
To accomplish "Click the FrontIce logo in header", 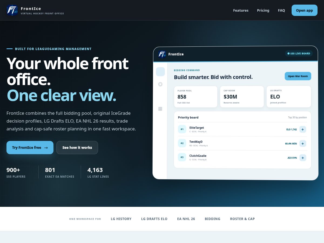I will click(12, 10).
